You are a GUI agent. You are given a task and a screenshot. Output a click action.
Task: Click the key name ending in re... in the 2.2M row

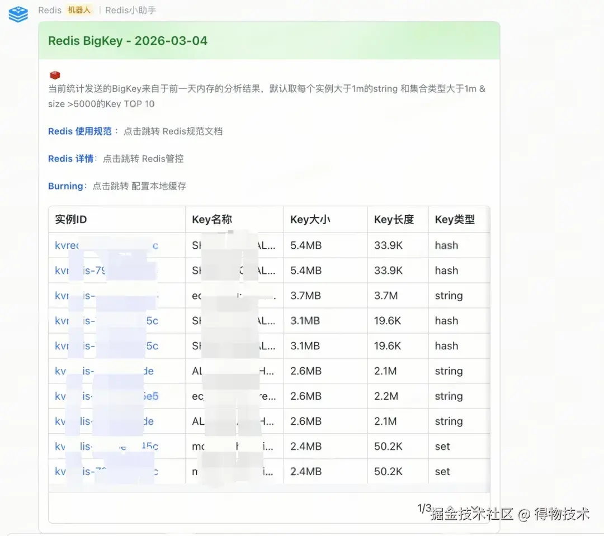point(234,396)
